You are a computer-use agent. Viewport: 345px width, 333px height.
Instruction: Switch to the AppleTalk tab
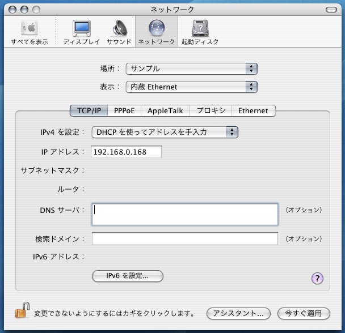click(165, 110)
